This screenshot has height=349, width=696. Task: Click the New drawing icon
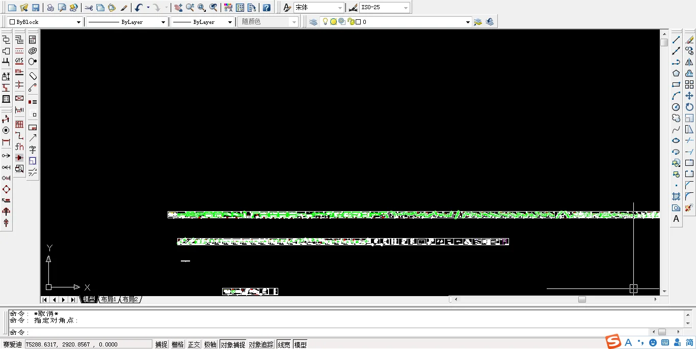click(x=12, y=8)
